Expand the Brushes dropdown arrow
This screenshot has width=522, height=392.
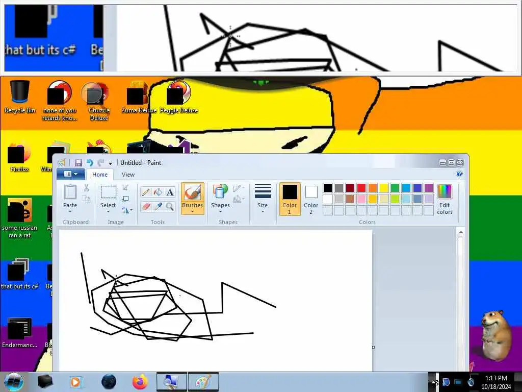[x=192, y=212]
